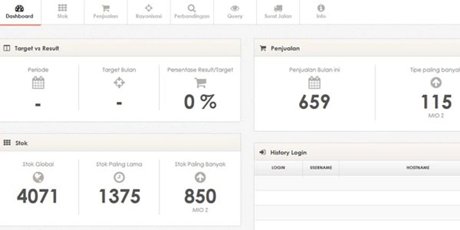Click the Periode calendar icon
The height and width of the screenshot is (230, 460).
38,83
